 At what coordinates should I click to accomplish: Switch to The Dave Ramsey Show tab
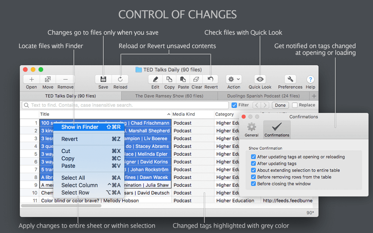tap(169, 96)
